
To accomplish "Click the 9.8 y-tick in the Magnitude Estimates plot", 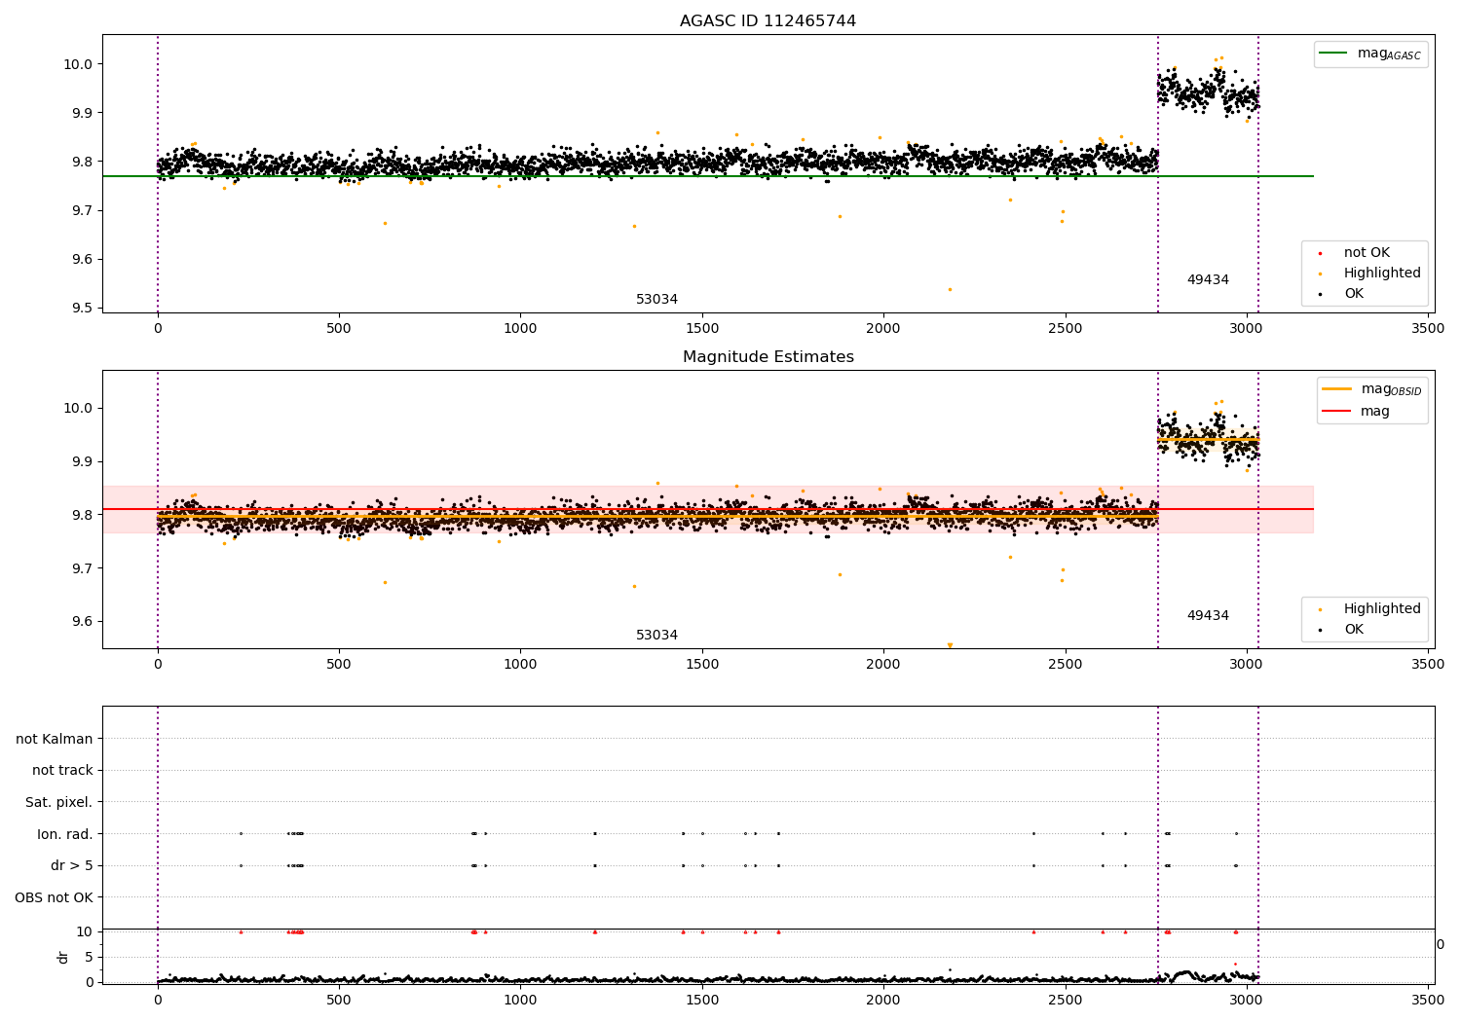I will tap(81, 515).
